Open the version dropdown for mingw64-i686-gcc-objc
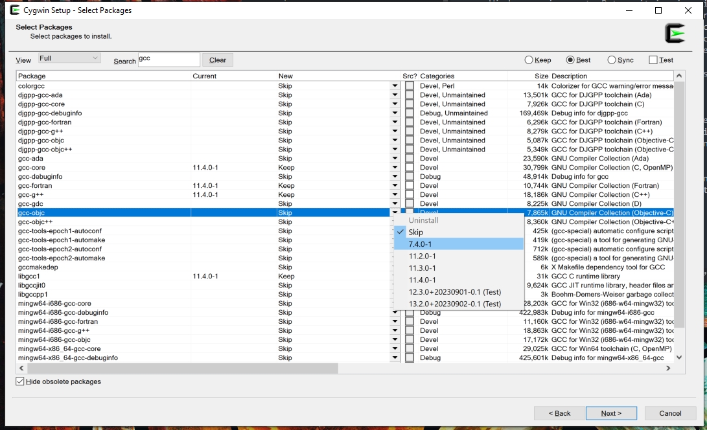 pos(395,339)
